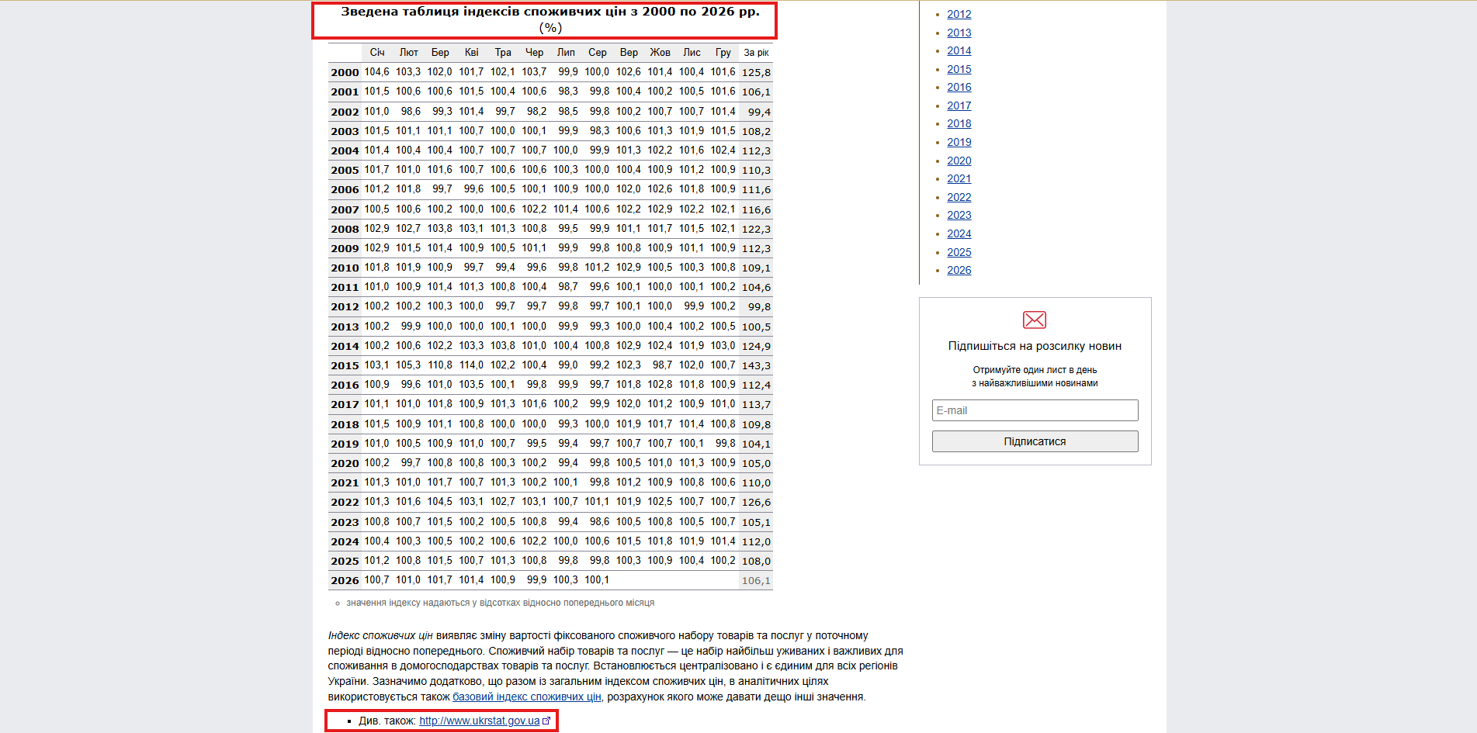This screenshot has width=1477, height=733.
Task: Click the italic 'Індекс споживчих цін' term
Action: point(380,635)
